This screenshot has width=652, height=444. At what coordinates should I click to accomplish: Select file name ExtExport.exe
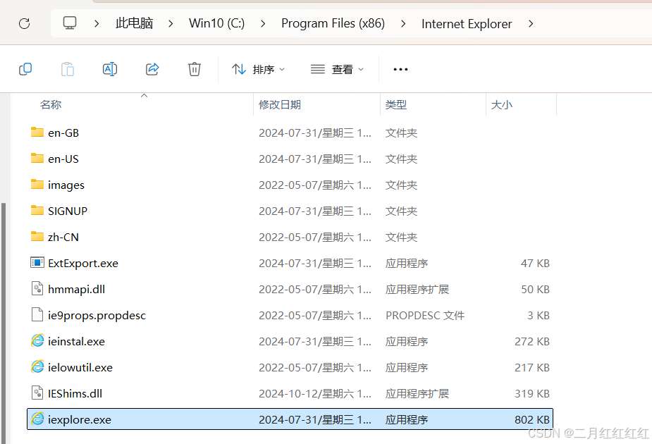click(83, 264)
